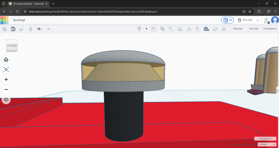Toggle perspective/orthographic view cube icon
Screen dimensions: 279x148
(x=6, y=99)
